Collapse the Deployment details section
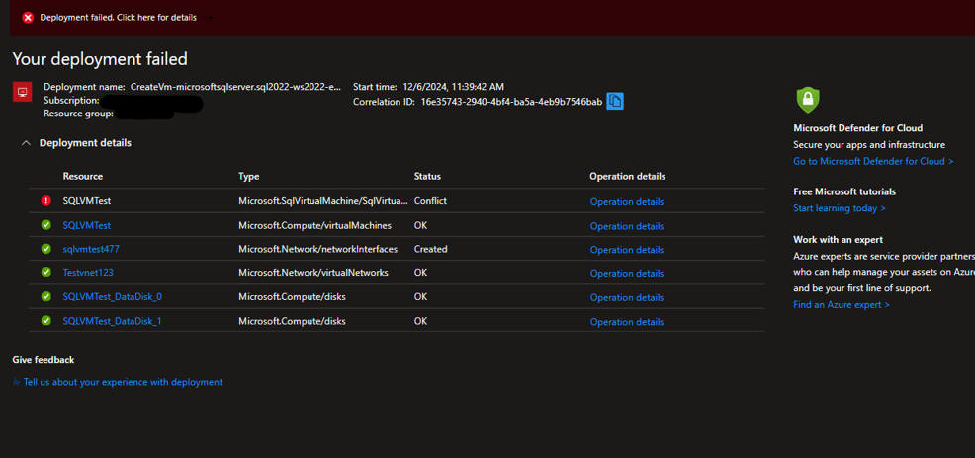 (x=26, y=143)
